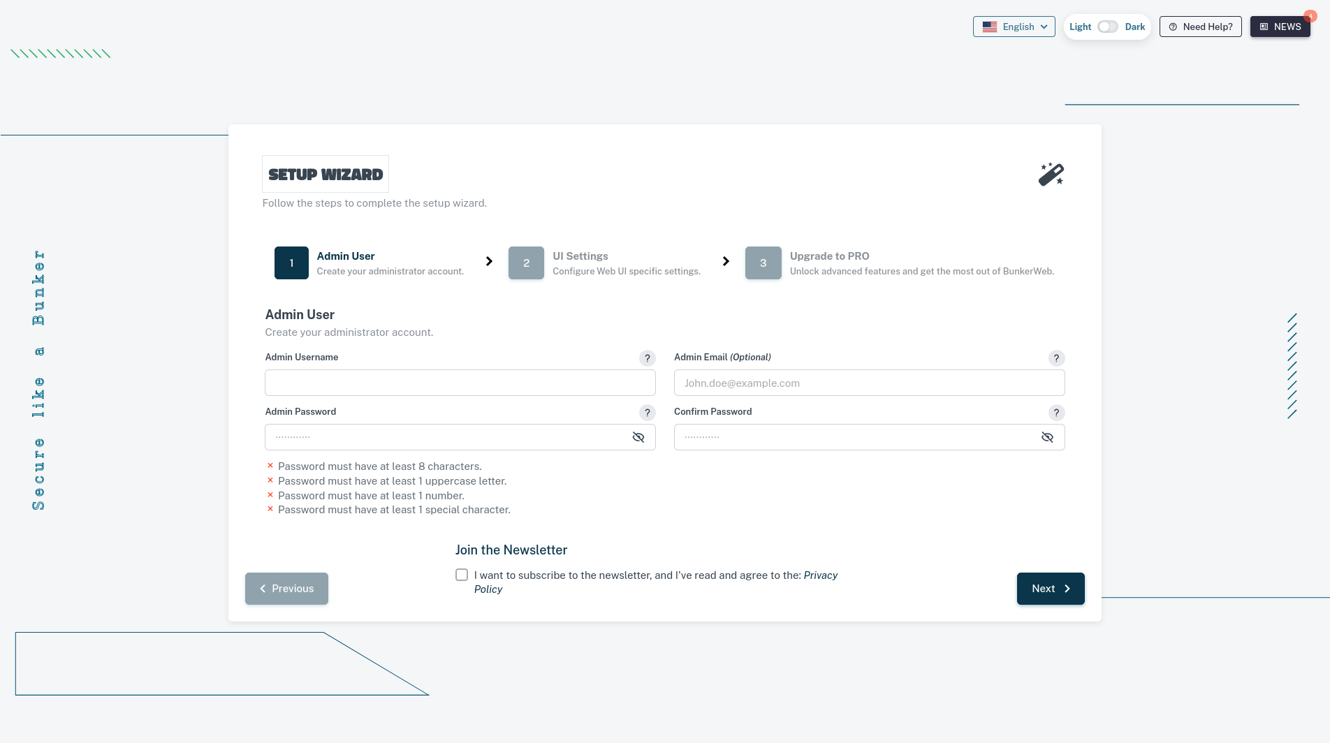Open the English language dropdown
This screenshot has width=1330, height=743.
1014,27
